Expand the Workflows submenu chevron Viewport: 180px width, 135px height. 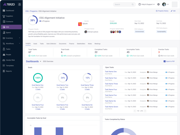point(19,43)
